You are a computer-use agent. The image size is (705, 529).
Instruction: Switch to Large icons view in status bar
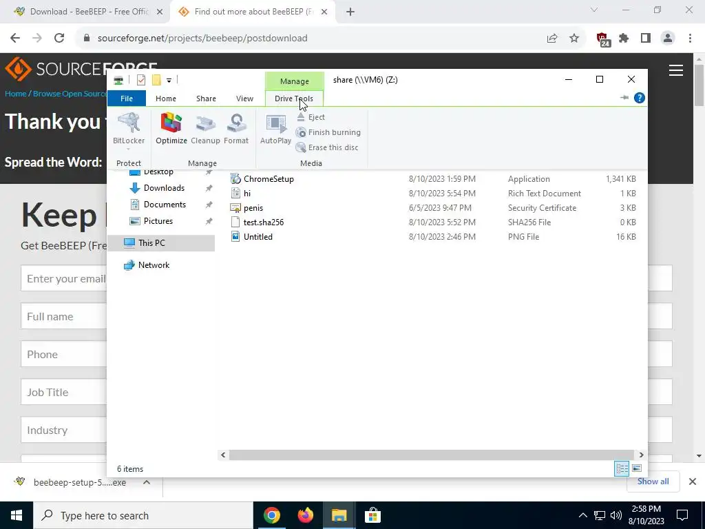tap(637, 468)
